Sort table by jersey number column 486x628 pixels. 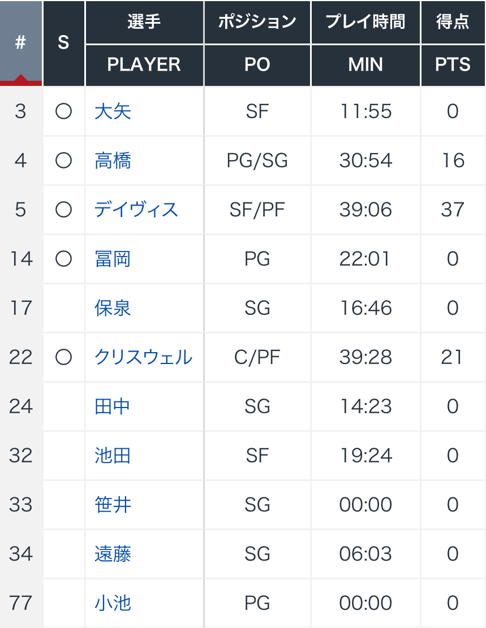click(x=21, y=43)
